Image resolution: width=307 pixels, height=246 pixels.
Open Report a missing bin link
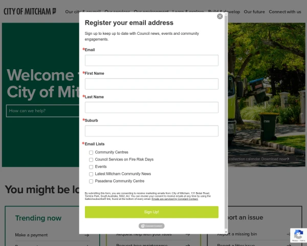(237, 234)
